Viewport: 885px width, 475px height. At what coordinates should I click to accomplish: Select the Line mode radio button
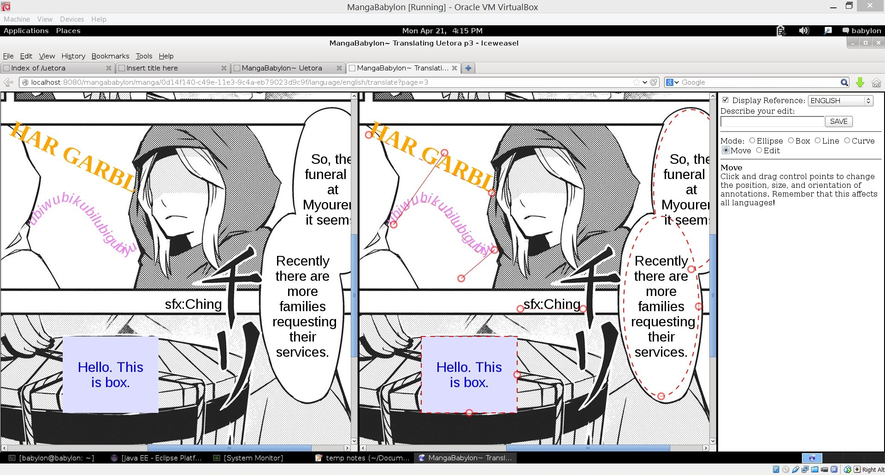817,140
